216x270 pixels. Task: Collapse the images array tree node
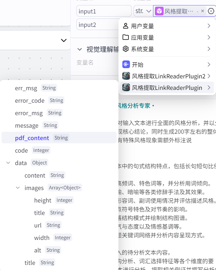18,188
